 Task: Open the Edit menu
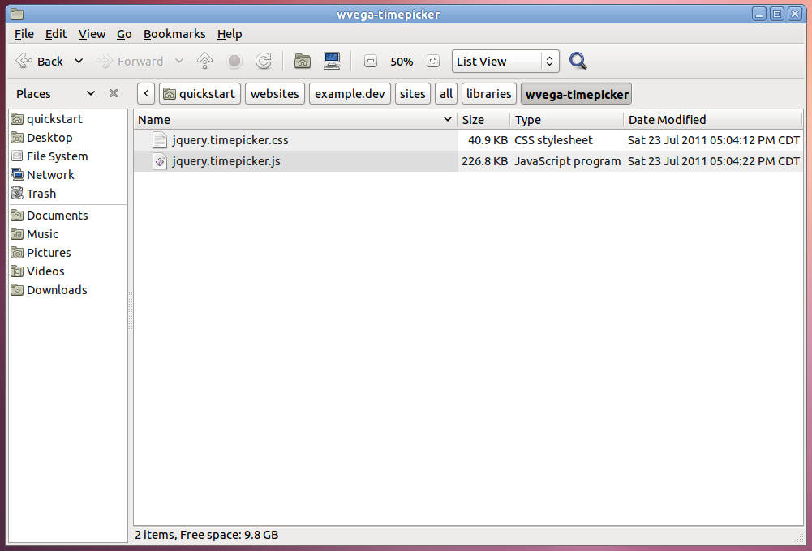pos(56,34)
